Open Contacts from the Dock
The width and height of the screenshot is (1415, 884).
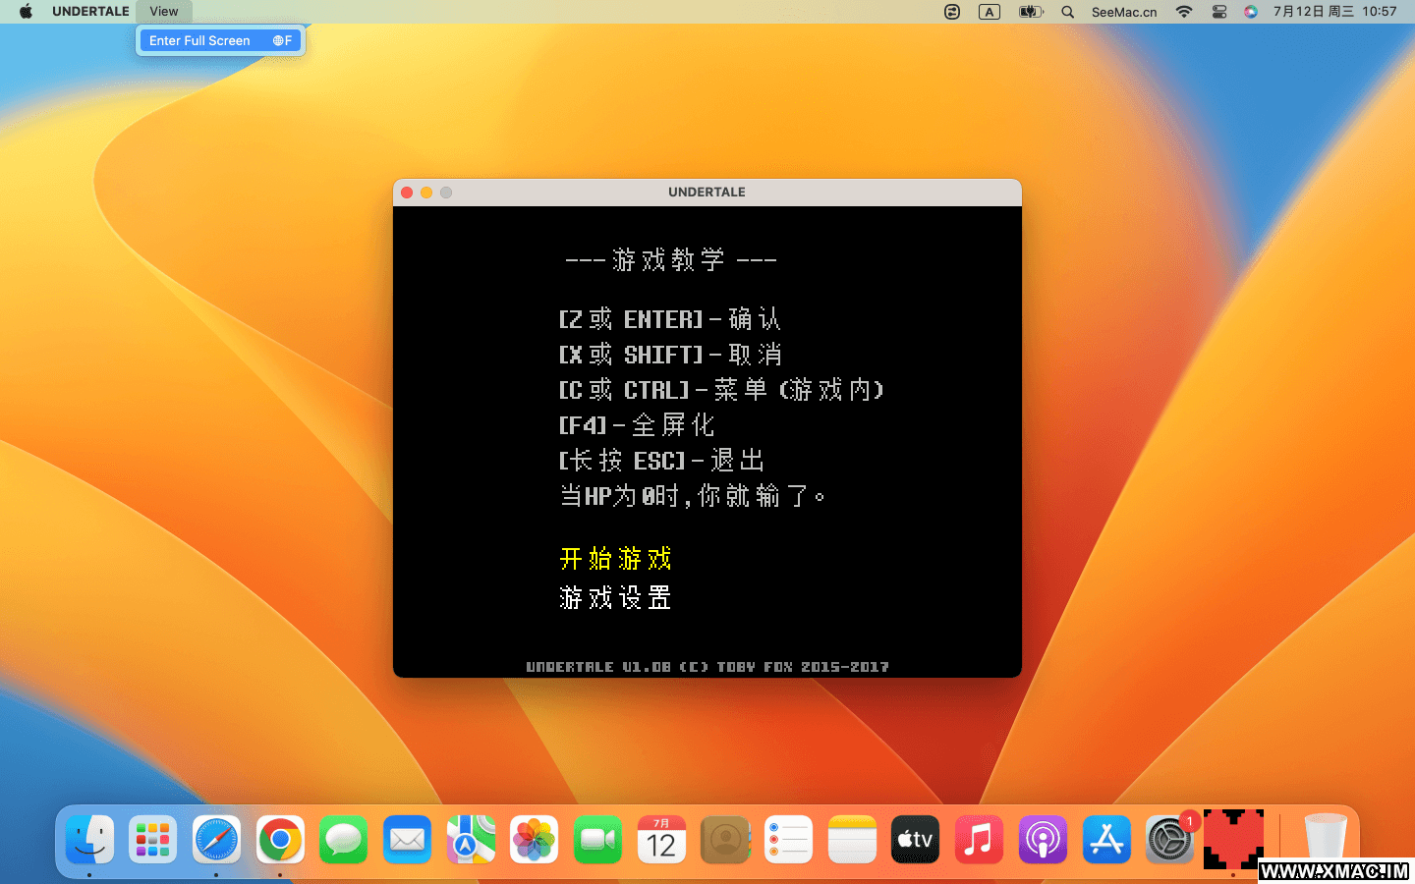click(725, 840)
